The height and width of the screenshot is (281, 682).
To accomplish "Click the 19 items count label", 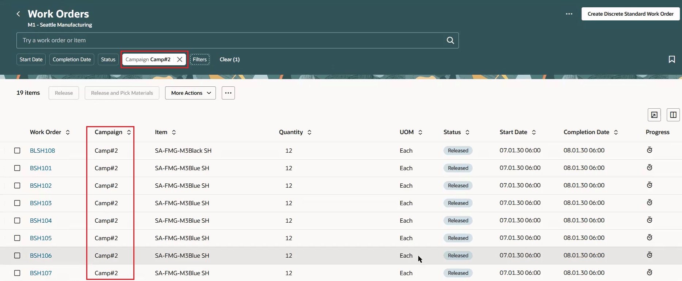I will 28,93.
